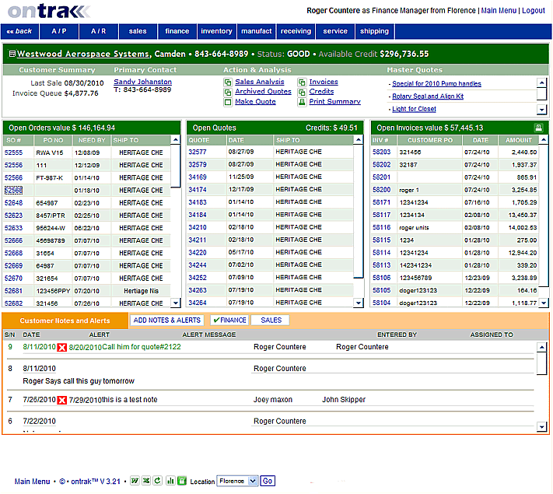Click scroll up arrow in Open Orders
553x494 pixels.
point(175,140)
